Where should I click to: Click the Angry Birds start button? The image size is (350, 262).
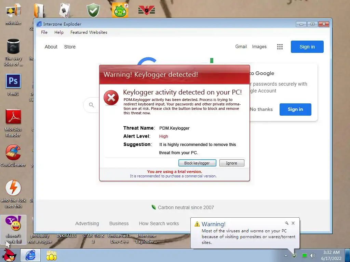pos(9,255)
